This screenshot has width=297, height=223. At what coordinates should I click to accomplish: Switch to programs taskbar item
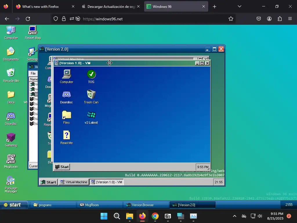point(53,205)
